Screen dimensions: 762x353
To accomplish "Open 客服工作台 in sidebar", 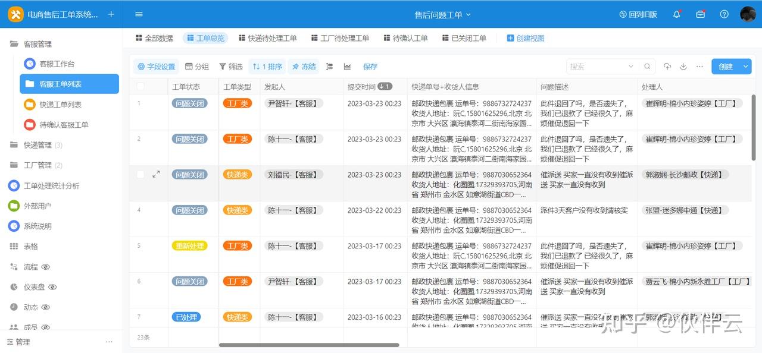I will (57, 64).
